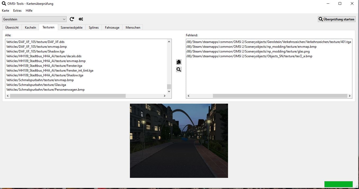Click the green progress bar
The height and width of the screenshot is (189, 359).
coord(338,184)
